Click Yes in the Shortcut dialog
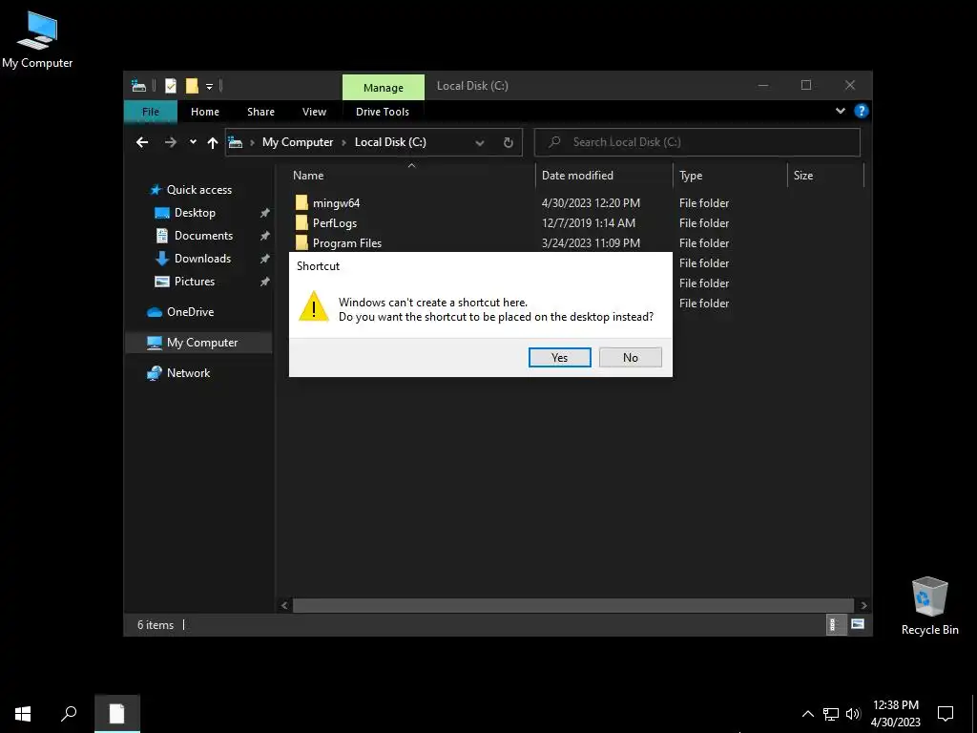This screenshot has width=977, height=733. coord(559,357)
